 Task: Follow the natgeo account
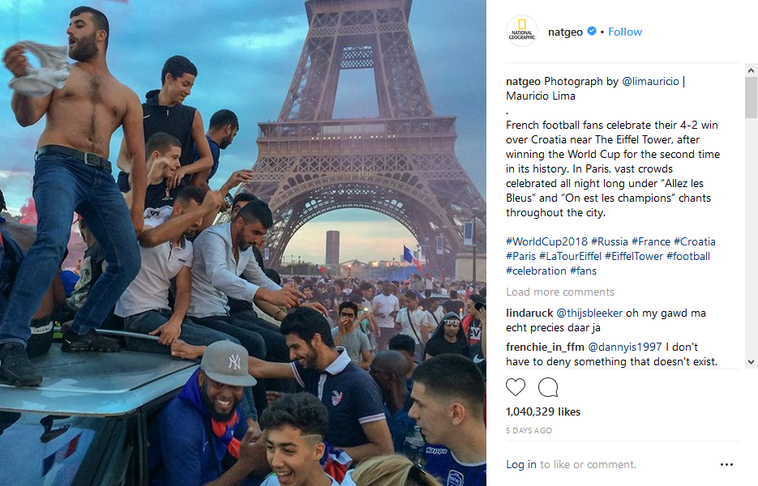click(625, 32)
